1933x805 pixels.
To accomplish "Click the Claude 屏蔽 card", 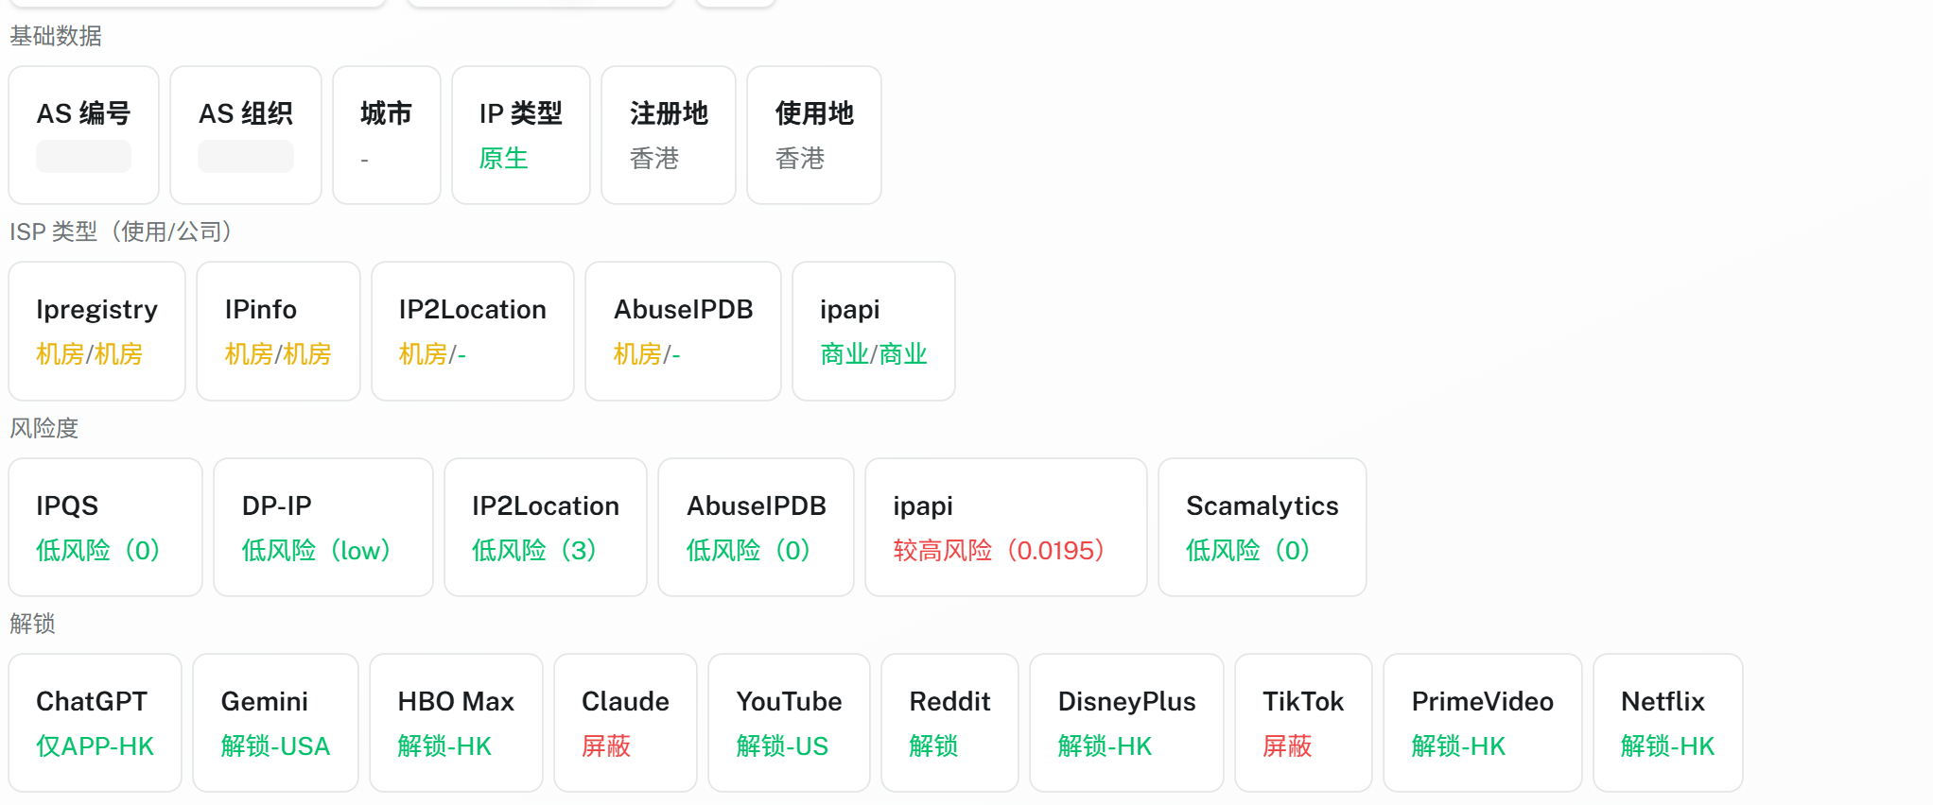I will pyautogui.click(x=625, y=723).
